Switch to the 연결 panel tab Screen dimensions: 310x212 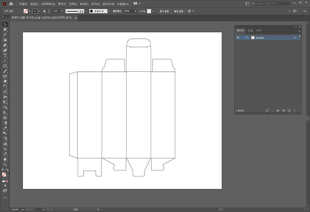click(x=250, y=30)
